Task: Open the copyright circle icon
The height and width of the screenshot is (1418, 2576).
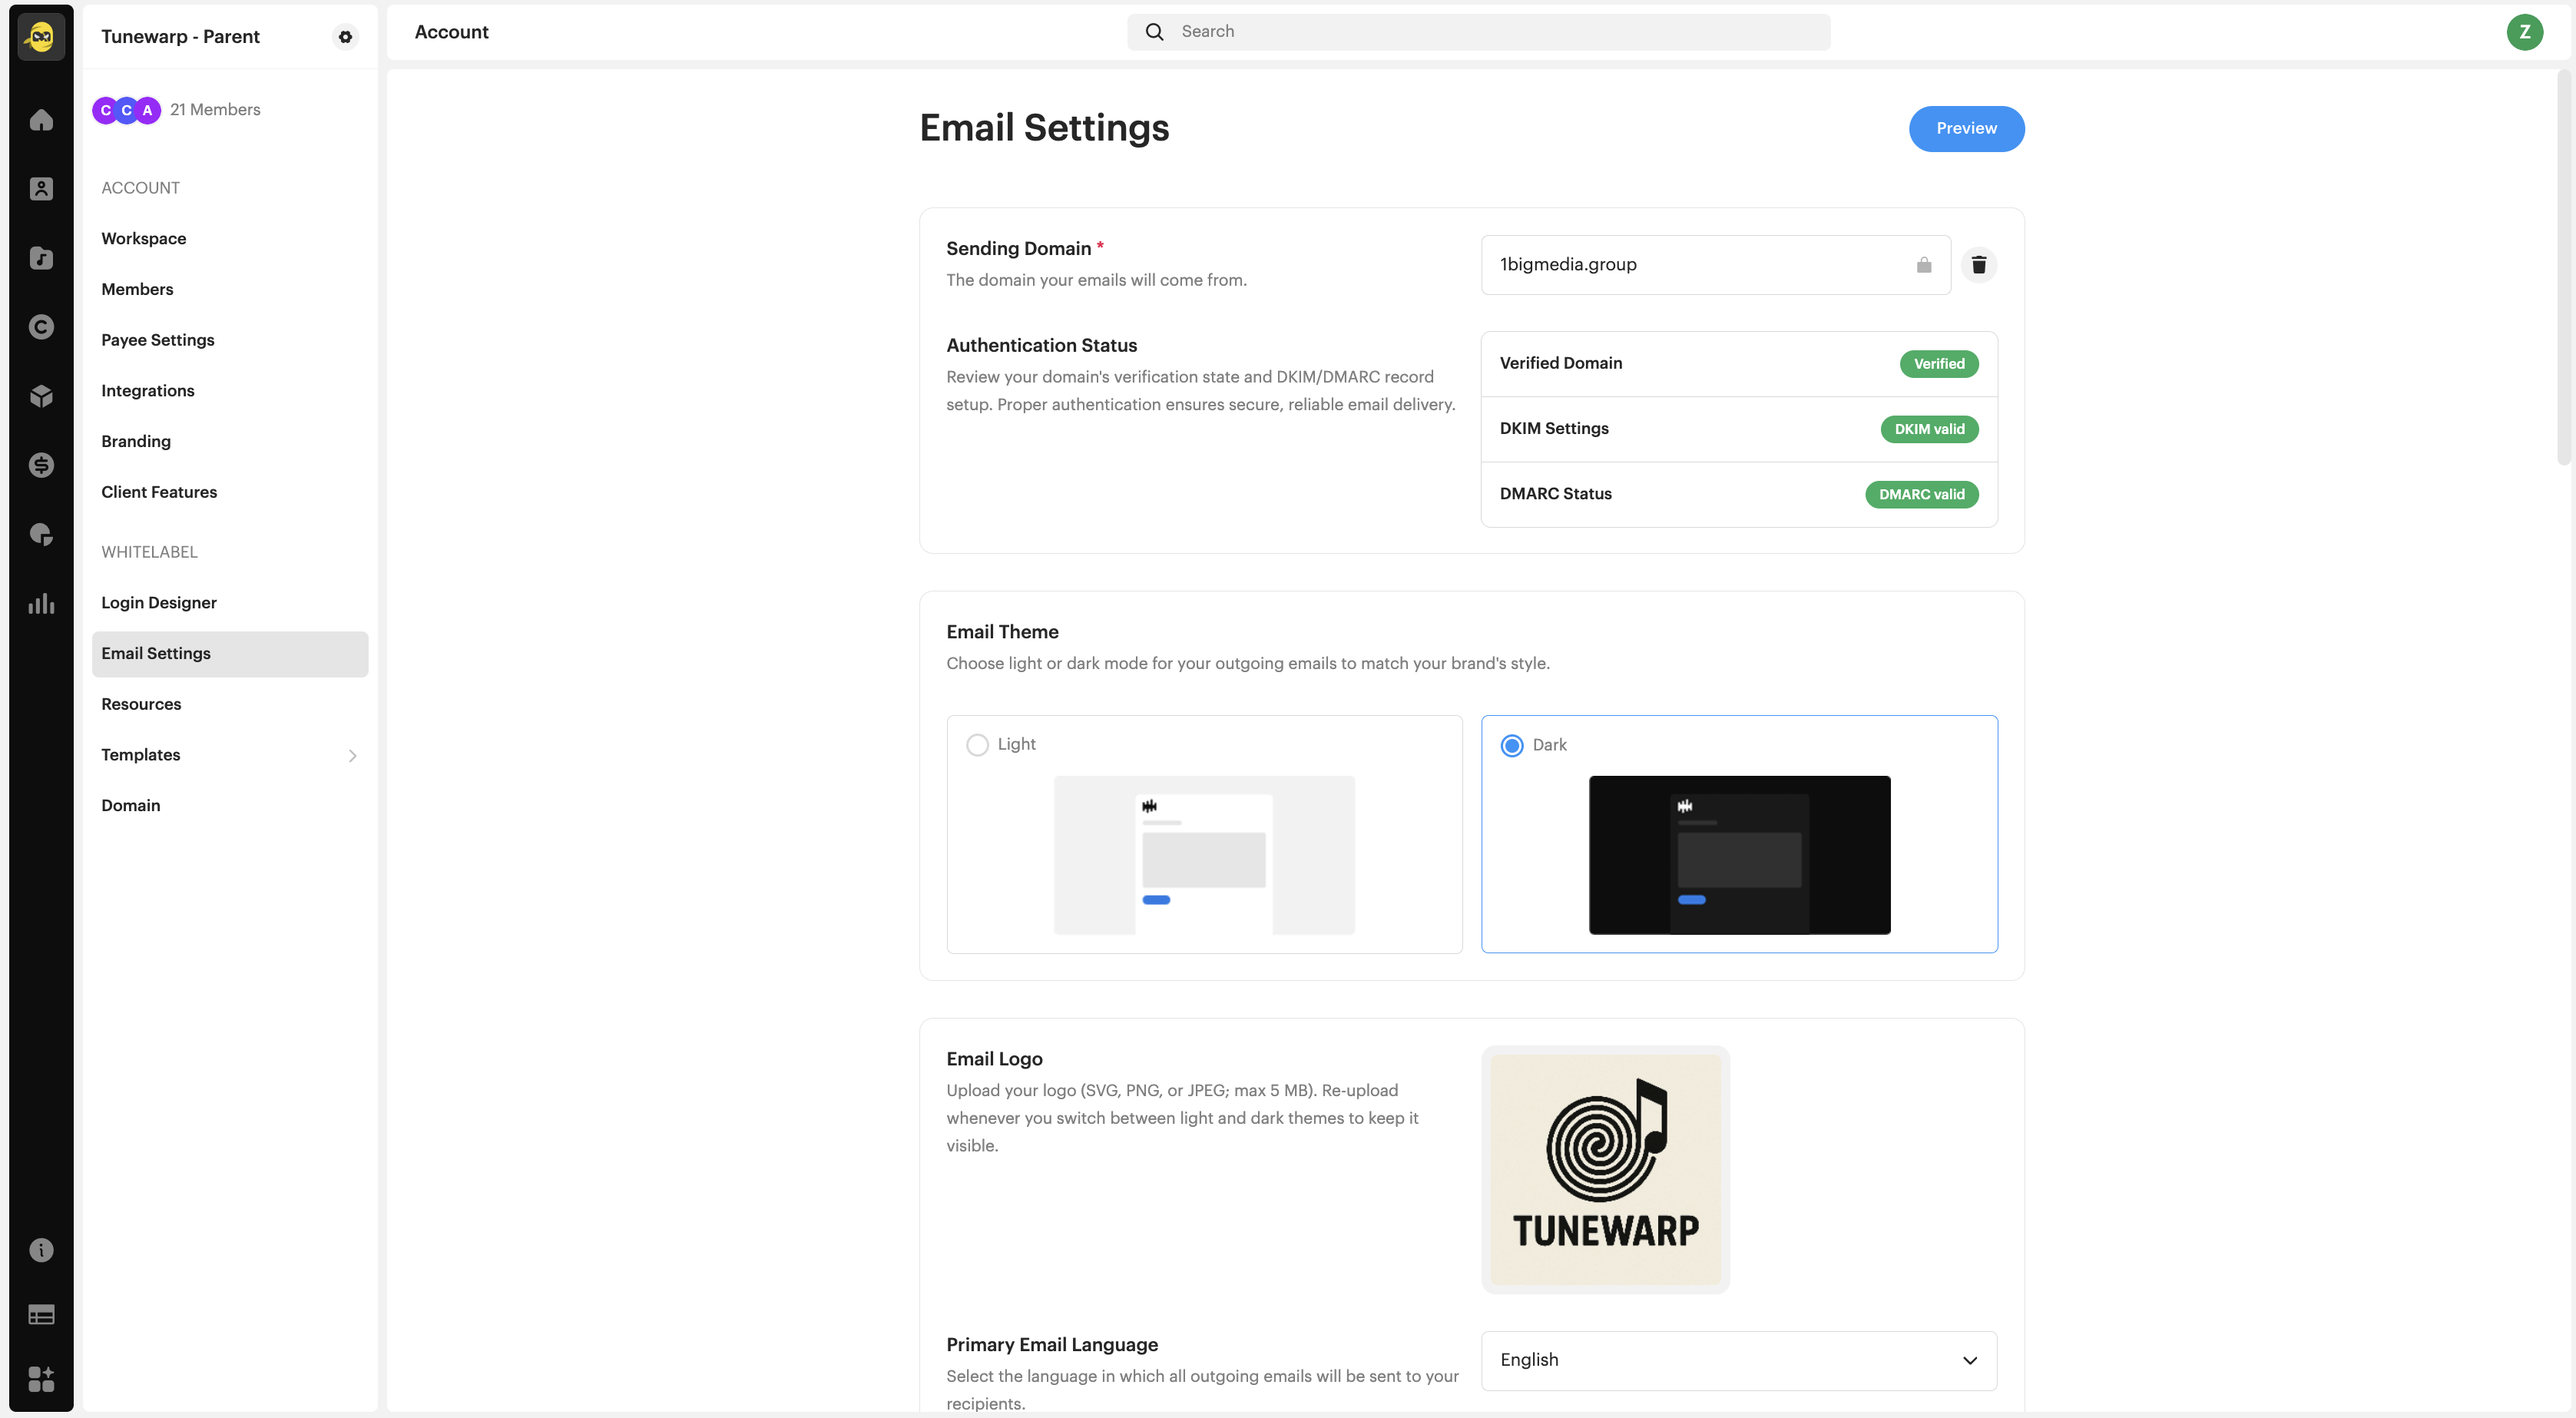Action: click(x=41, y=327)
